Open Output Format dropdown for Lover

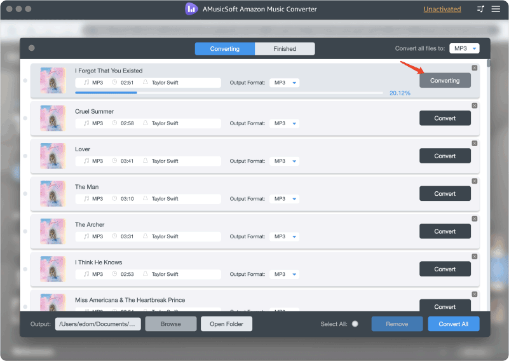[x=284, y=161]
